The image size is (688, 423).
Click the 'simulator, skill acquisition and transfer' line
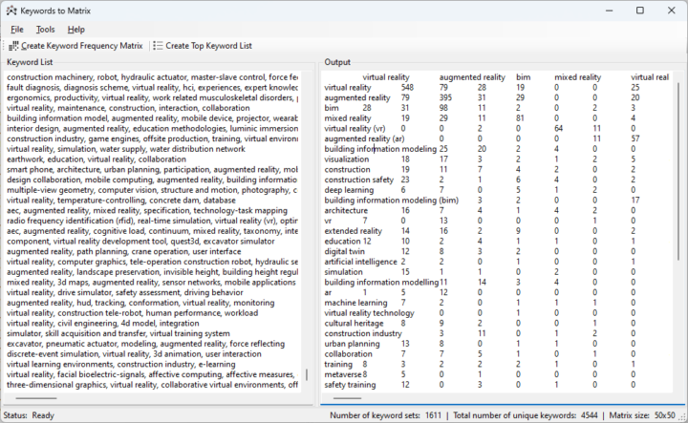(118, 333)
